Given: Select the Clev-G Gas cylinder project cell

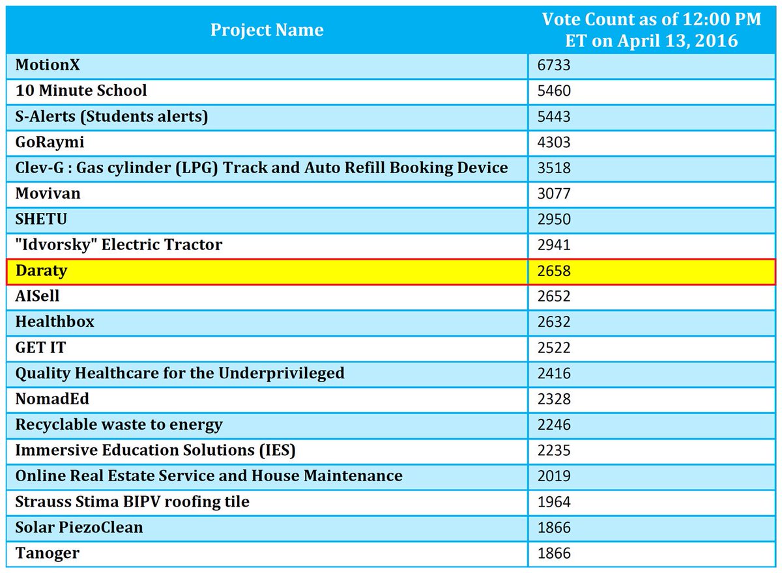Looking at the screenshot, I should click(267, 168).
